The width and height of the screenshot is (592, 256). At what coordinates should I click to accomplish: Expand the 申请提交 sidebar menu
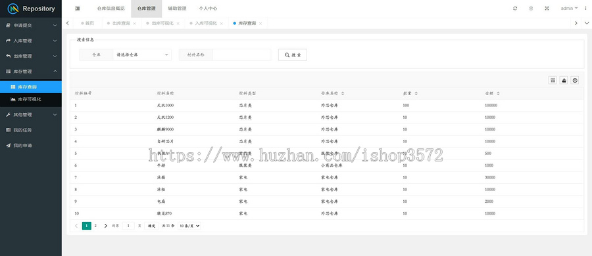pyautogui.click(x=30, y=25)
